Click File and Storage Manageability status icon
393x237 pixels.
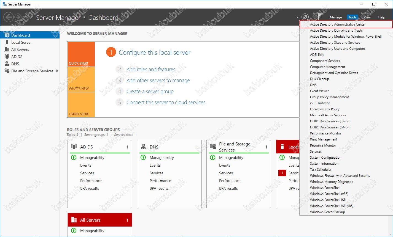click(212, 158)
